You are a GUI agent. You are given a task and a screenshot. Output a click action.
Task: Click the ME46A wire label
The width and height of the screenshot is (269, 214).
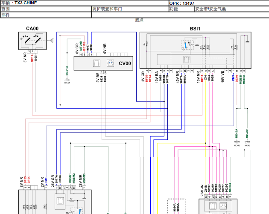[237, 133]
